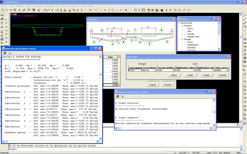The width and height of the screenshot is (247, 154).
Task: Select the arrow pointer tool in top toolbar
Action: pos(126,10)
